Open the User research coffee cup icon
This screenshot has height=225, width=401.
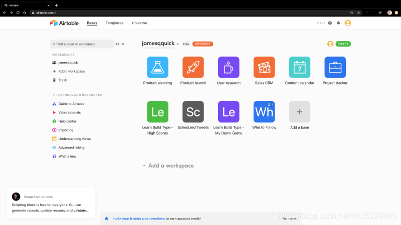(x=229, y=67)
